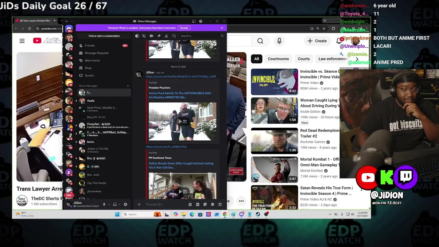
Task: Open Steam from the taskbar
Action: click(258, 214)
